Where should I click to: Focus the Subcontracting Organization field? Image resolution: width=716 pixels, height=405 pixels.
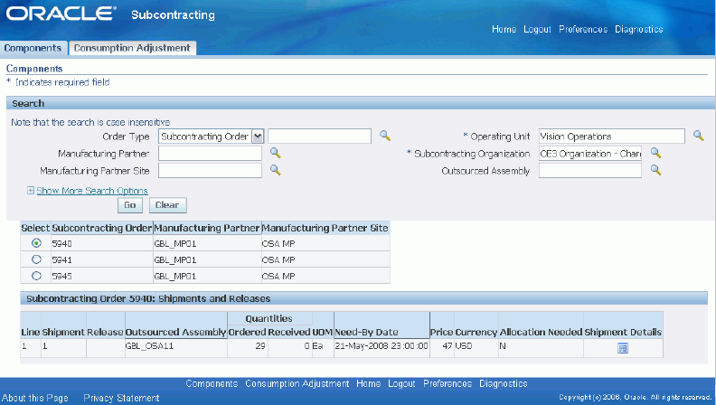590,154
